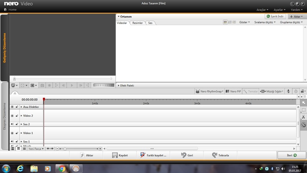Switch to the Resimler tab
The width and height of the screenshot is (307, 173).
click(x=137, y=23)
